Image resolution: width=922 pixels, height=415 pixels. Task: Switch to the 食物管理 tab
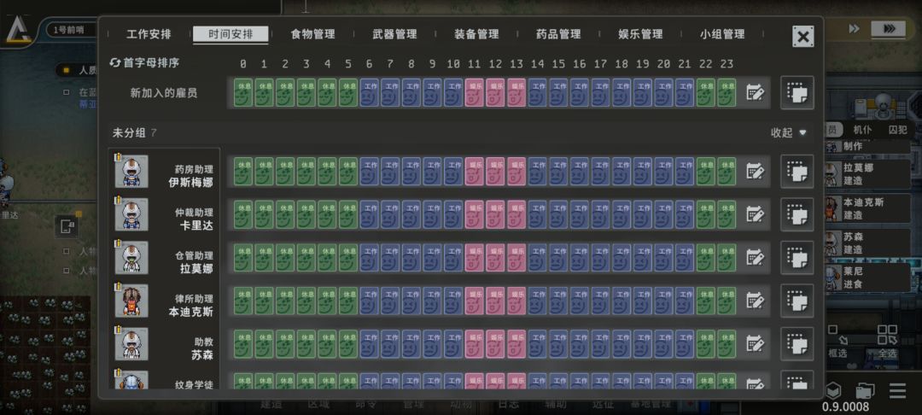(x=312, y=34)
